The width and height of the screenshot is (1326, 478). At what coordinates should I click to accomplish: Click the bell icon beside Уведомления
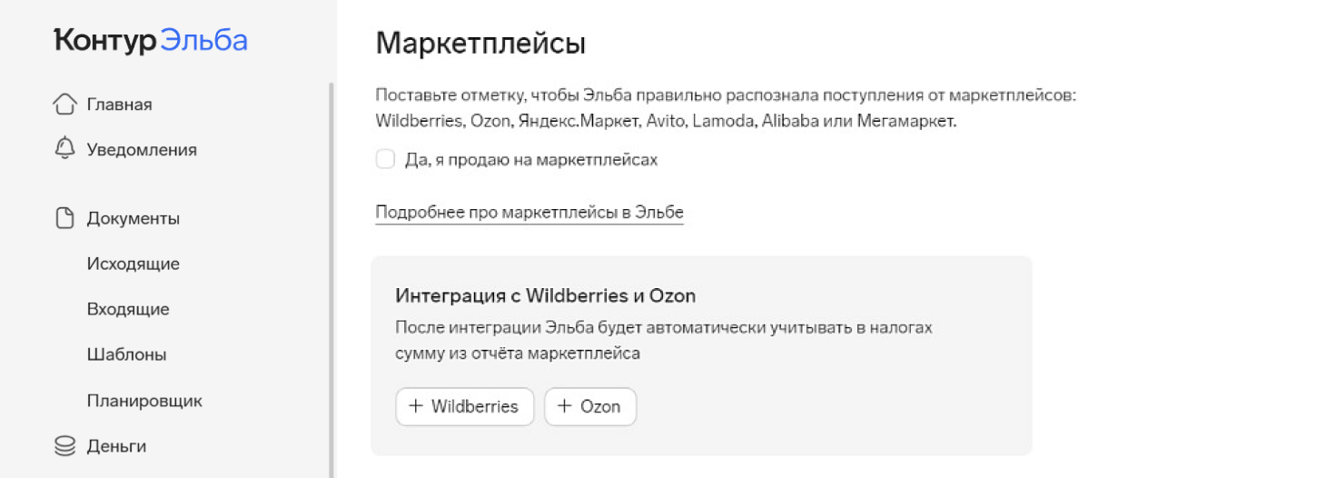pyautogui.click(x=64, y=149)
